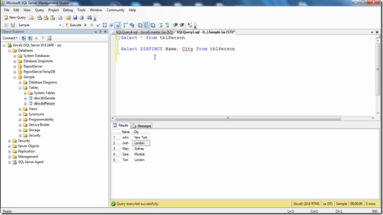Image resolution: width=383 pixels, height=215 pixels.
Task: Open the Activity Monitor
Action: point(90,18)
